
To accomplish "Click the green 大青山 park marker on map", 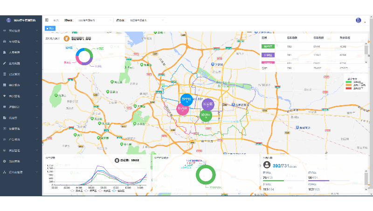I will (135, 106).
